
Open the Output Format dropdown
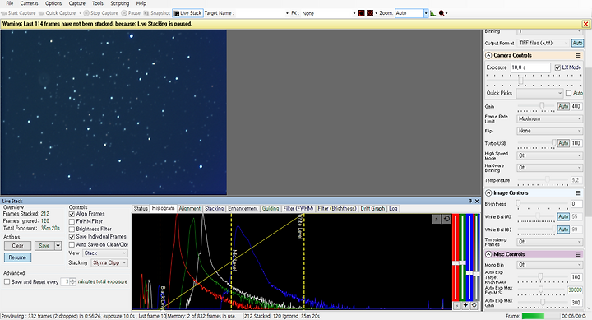[x=543, y=43]
